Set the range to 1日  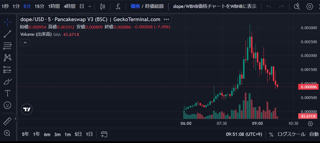(x=89, y=134)
